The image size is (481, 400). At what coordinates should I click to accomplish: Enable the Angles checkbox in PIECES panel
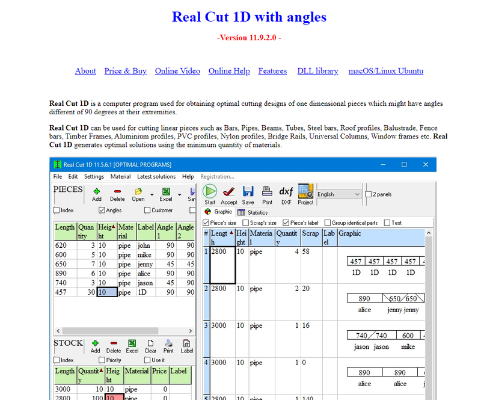tap(100, 210)
